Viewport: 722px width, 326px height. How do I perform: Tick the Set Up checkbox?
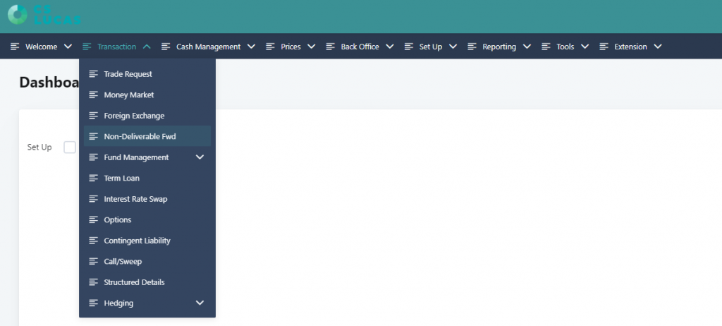[70, 147]
